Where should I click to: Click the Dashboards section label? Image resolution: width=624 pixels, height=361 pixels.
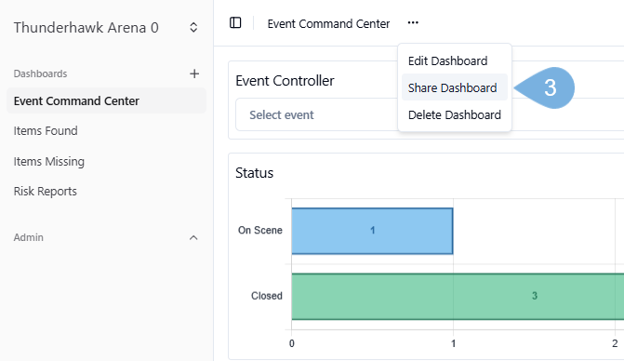pos(40,74)
